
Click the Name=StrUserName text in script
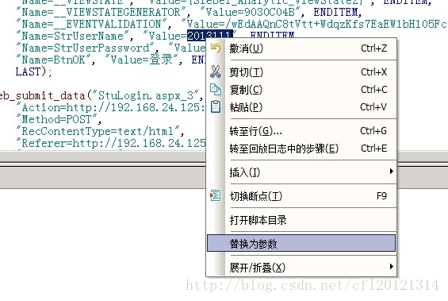[72, 36]
